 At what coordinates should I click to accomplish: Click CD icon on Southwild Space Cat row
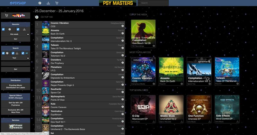tap(122, 92)
